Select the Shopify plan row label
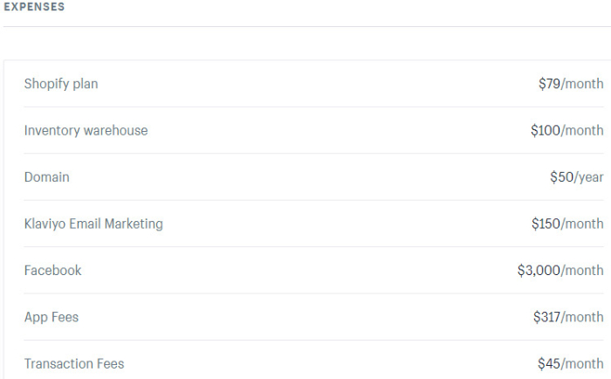Viewport: 611px width, 379px height. (61, 84)
